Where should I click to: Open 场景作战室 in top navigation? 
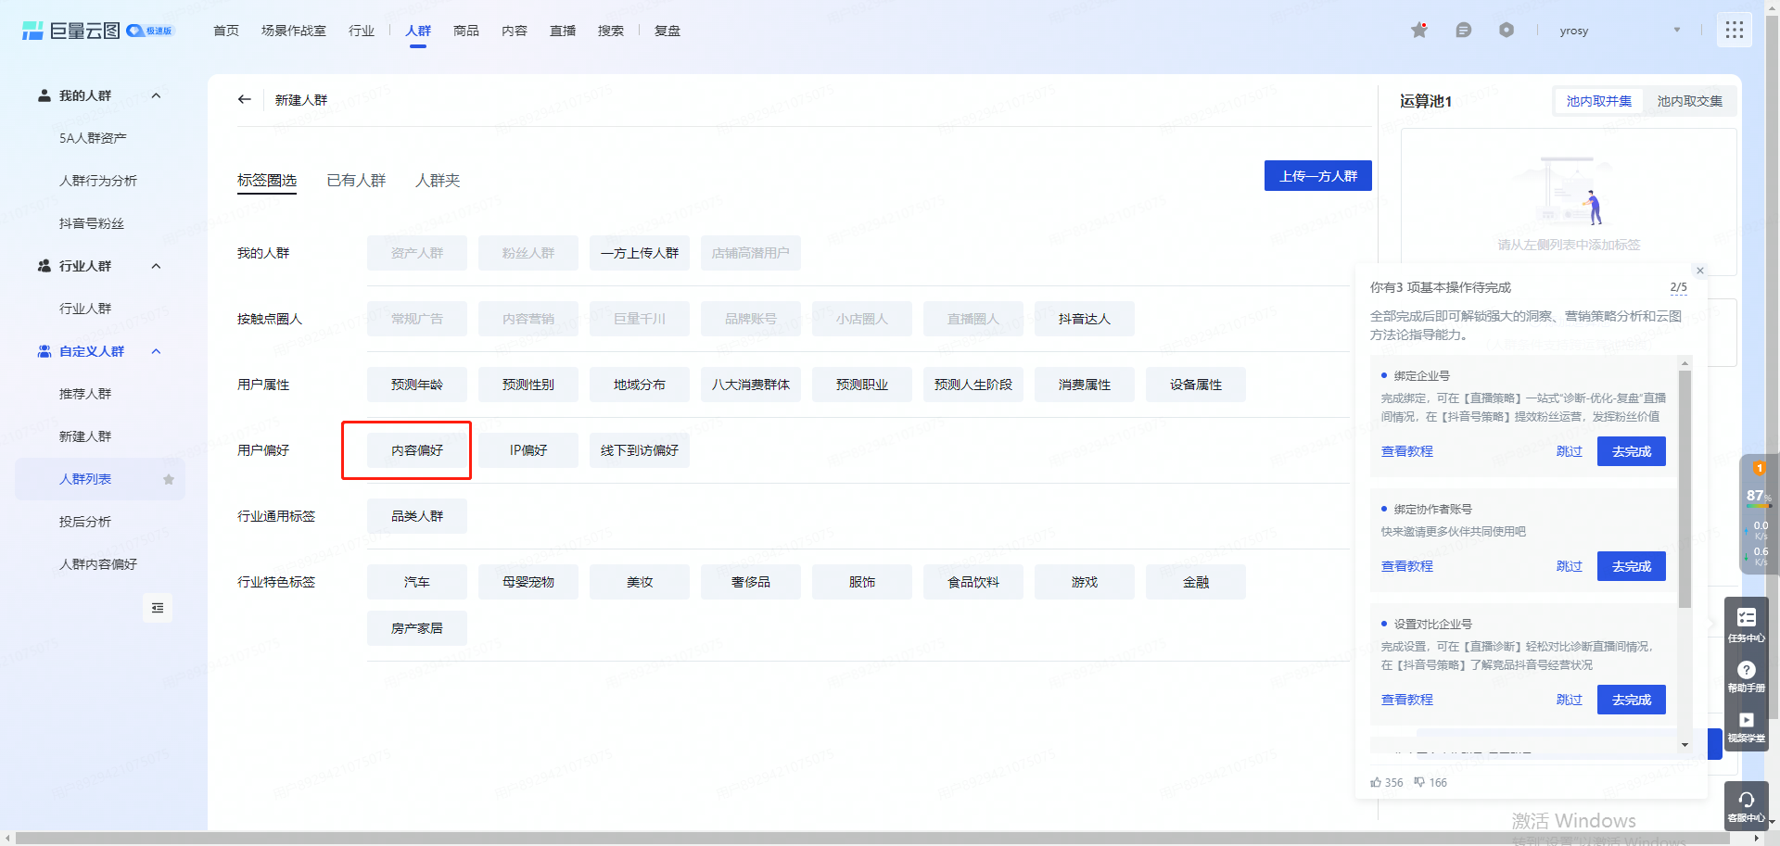coord(294,31)
